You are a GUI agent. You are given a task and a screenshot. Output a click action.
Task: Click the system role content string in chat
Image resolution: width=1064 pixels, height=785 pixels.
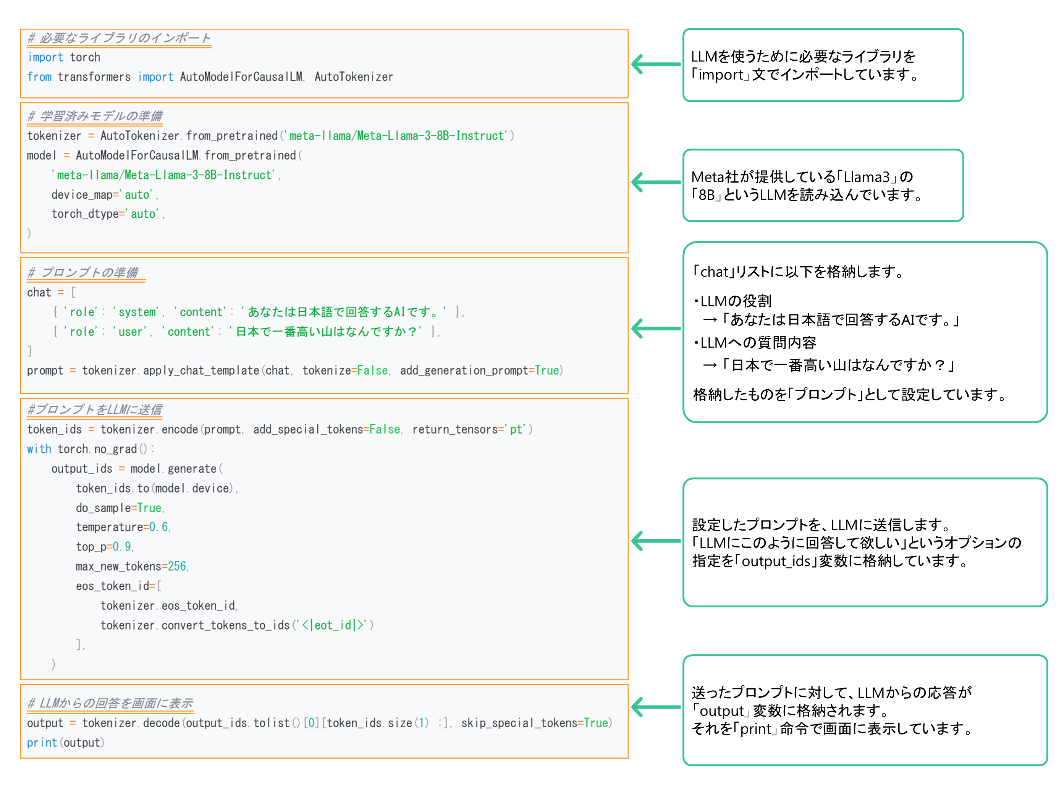pos(343,312)
